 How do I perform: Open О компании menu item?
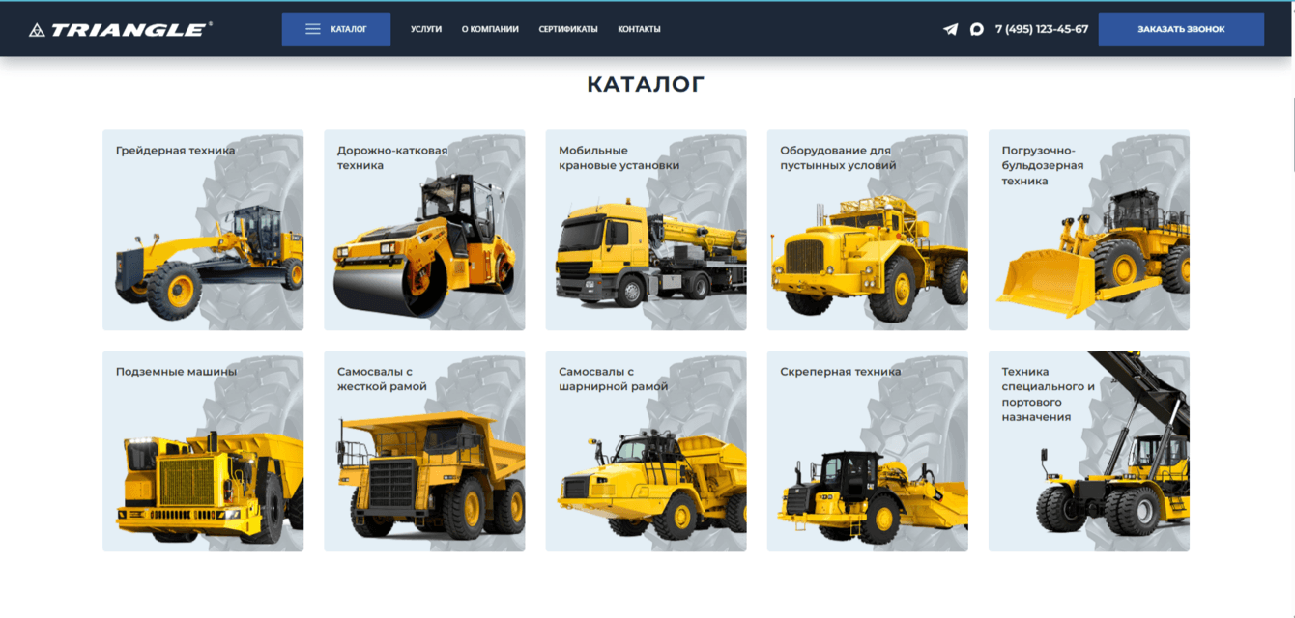[x=490, y=29]
